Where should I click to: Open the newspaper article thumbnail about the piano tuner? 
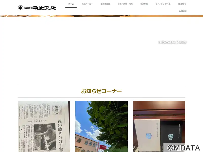(x=44, y=126)
